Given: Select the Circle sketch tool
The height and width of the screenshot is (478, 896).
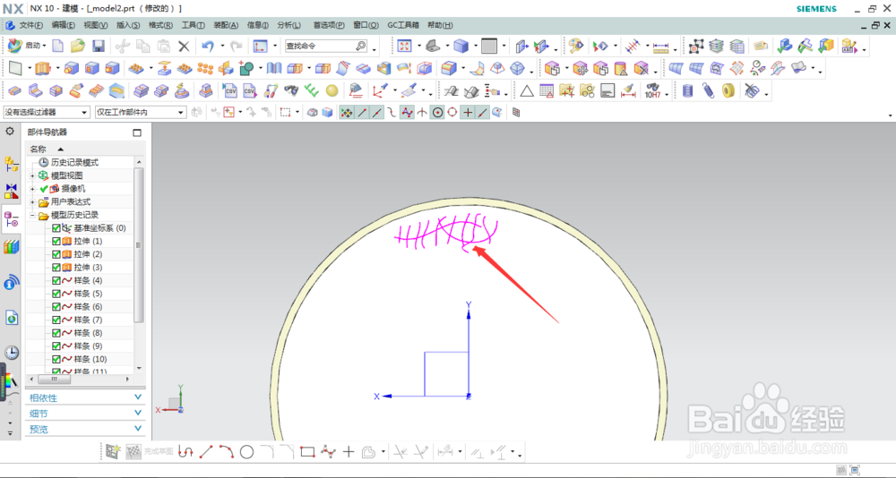Looking at the screenshot, I should [247, 452].
